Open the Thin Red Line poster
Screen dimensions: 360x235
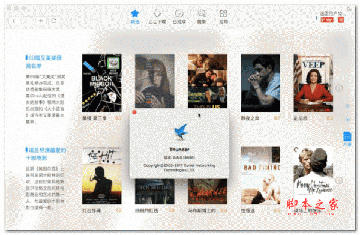coord(155,191)
